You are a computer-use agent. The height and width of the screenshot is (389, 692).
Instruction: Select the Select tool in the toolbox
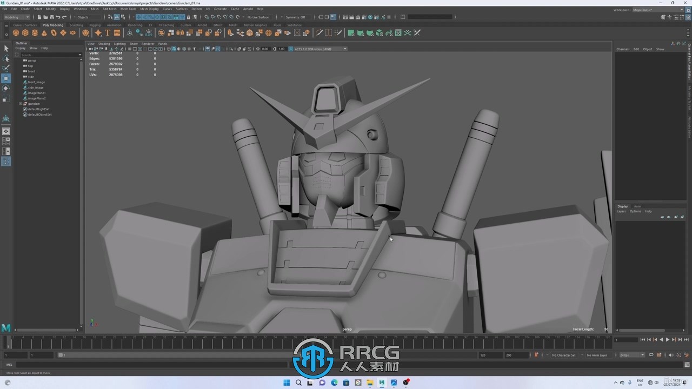point(6,49)
